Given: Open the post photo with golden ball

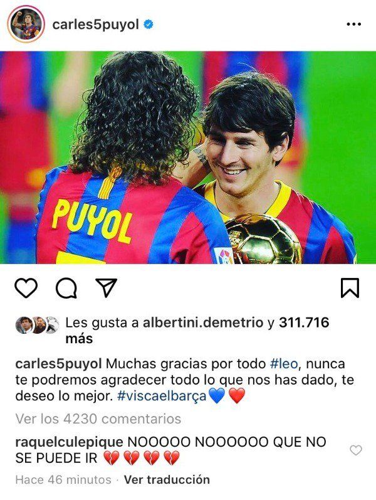Looking at the screenshot, I should [x=188, y=157].
